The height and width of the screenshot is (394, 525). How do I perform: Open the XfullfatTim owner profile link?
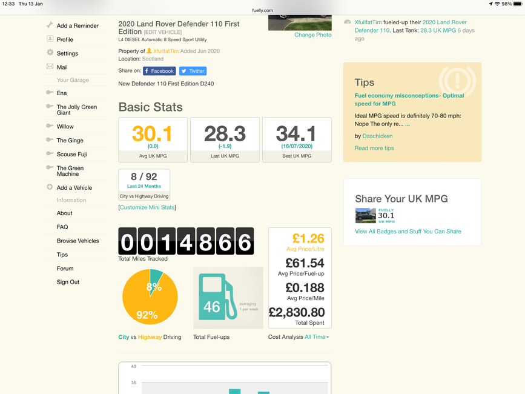coord(166,52)
